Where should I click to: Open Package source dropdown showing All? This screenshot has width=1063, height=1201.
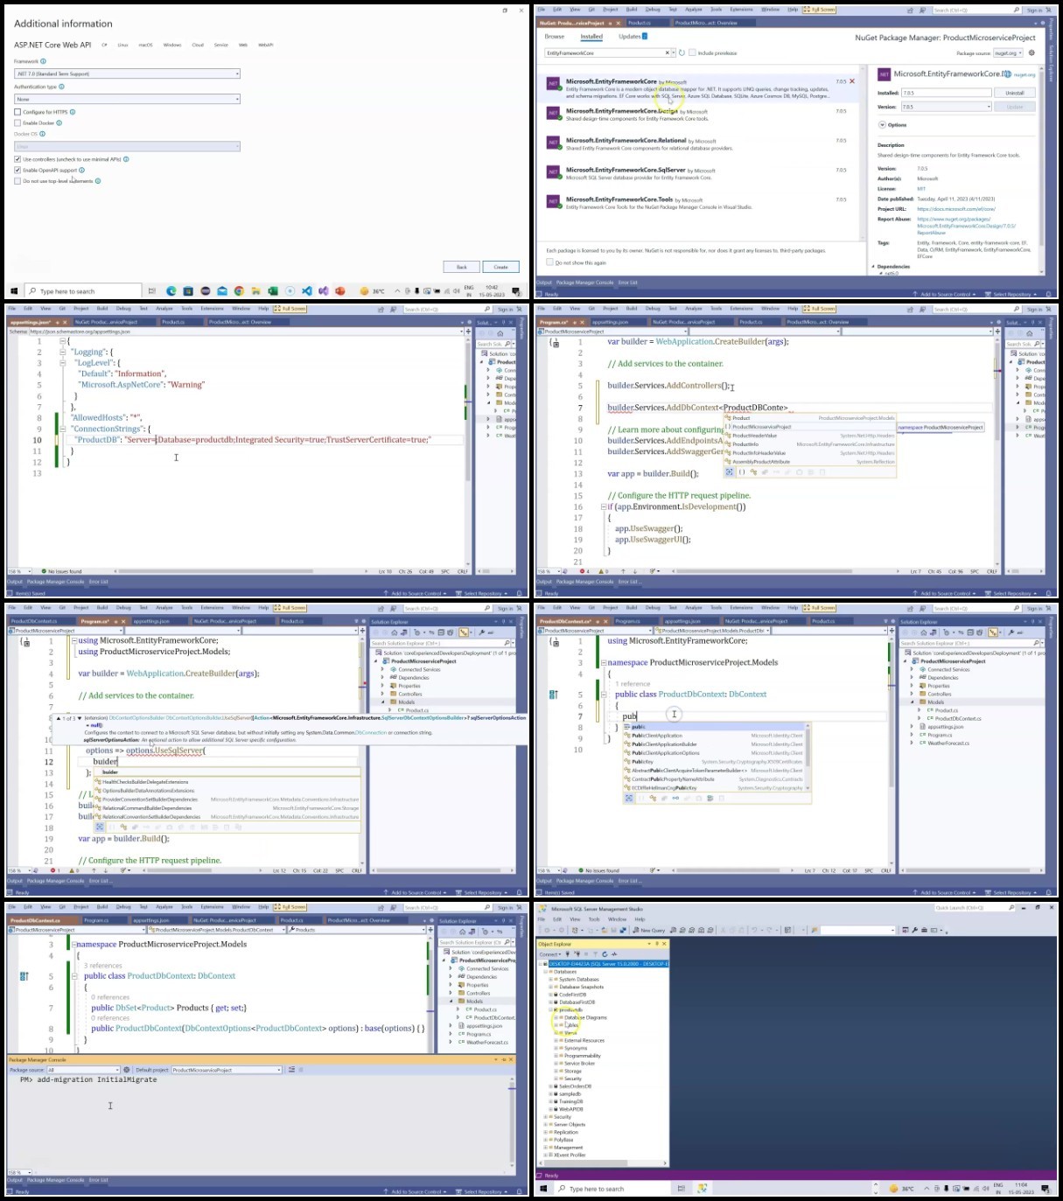(x=84, y=1070)
